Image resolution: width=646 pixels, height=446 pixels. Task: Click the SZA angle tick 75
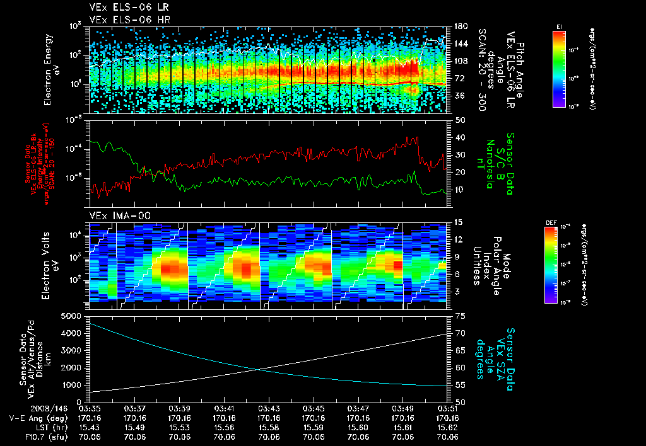(x=461, y=316)
